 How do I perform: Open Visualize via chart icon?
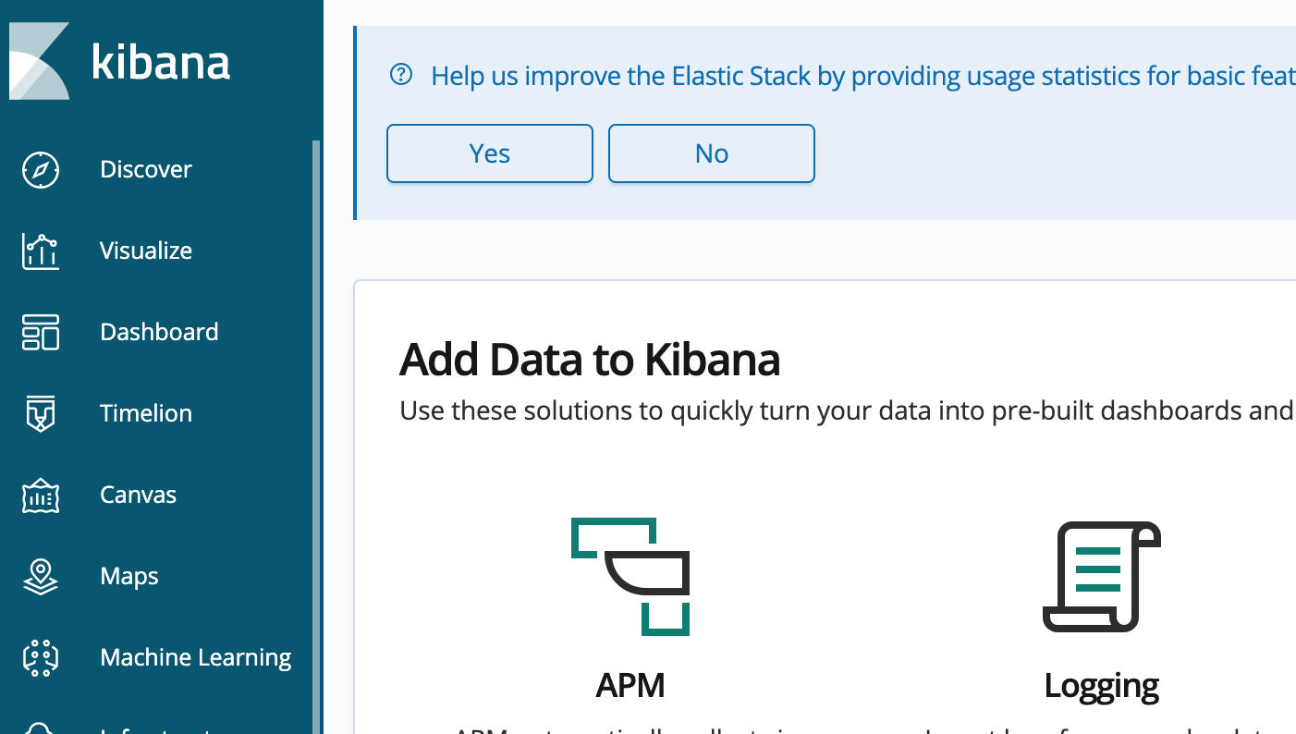41,251
